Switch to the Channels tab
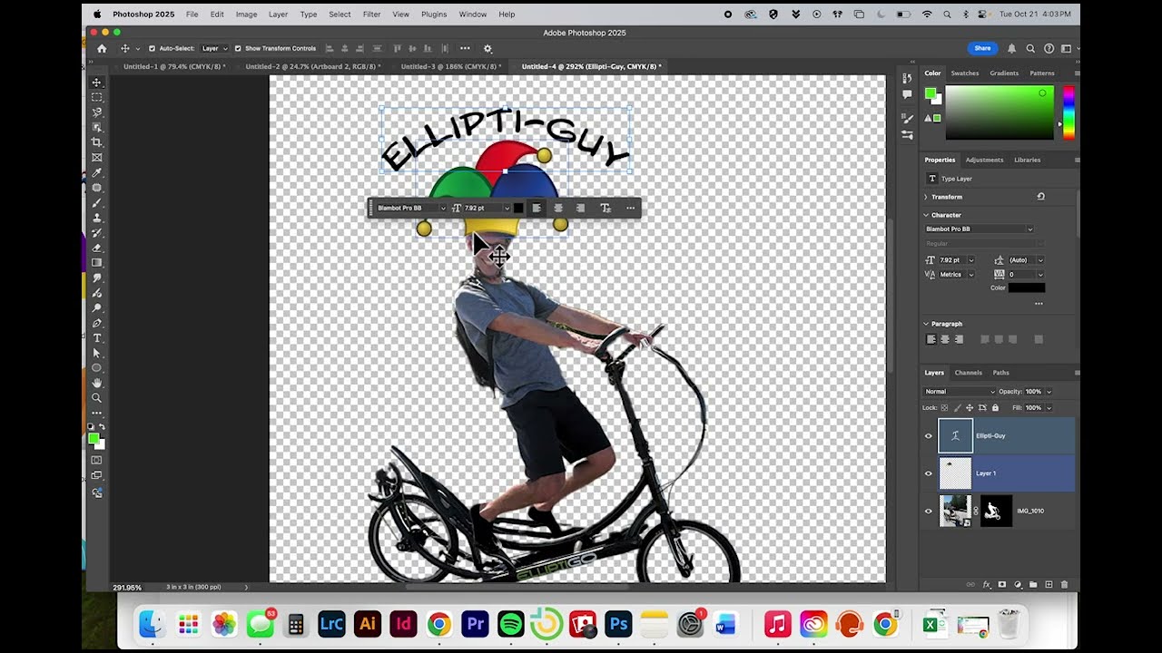This screenshot has height=653, width=1162. (968, 373)
